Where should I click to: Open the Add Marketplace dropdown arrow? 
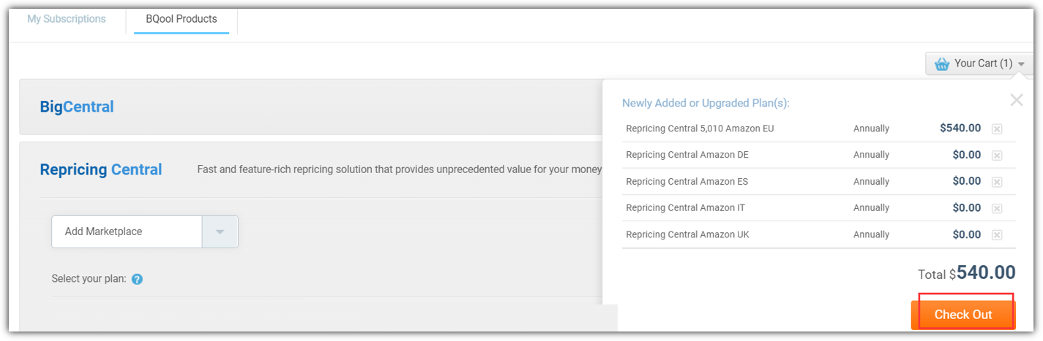click(x=220, y=231)
